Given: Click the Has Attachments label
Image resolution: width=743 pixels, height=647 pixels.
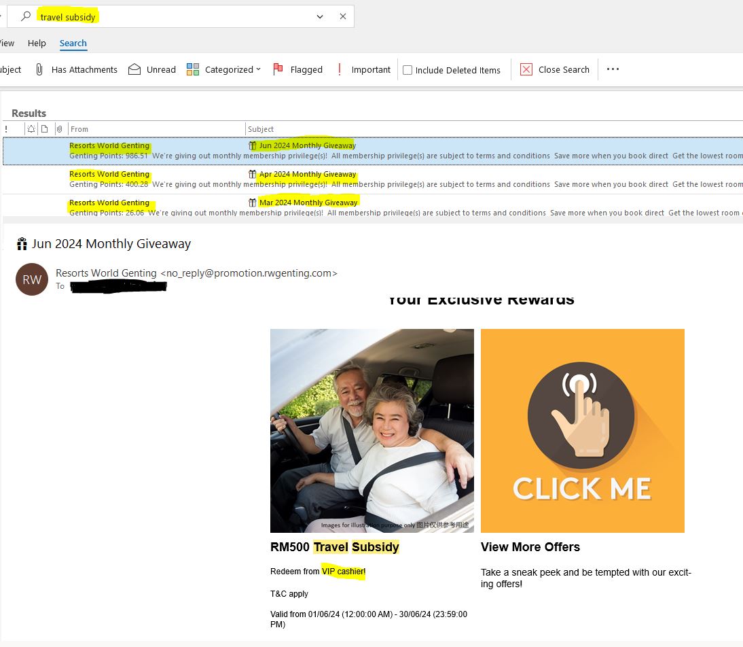Looking at the screenshot, I should click(x=84, y=69).
